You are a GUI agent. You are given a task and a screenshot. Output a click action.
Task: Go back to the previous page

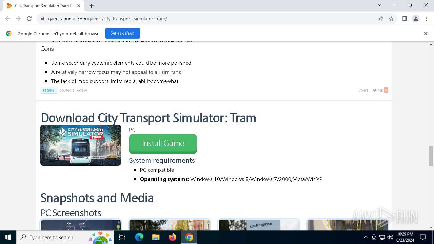coord(7,19)
